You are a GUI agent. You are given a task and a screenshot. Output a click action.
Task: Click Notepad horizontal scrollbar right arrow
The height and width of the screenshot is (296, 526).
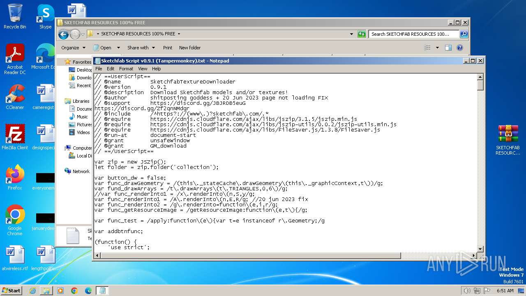point(473,256)
